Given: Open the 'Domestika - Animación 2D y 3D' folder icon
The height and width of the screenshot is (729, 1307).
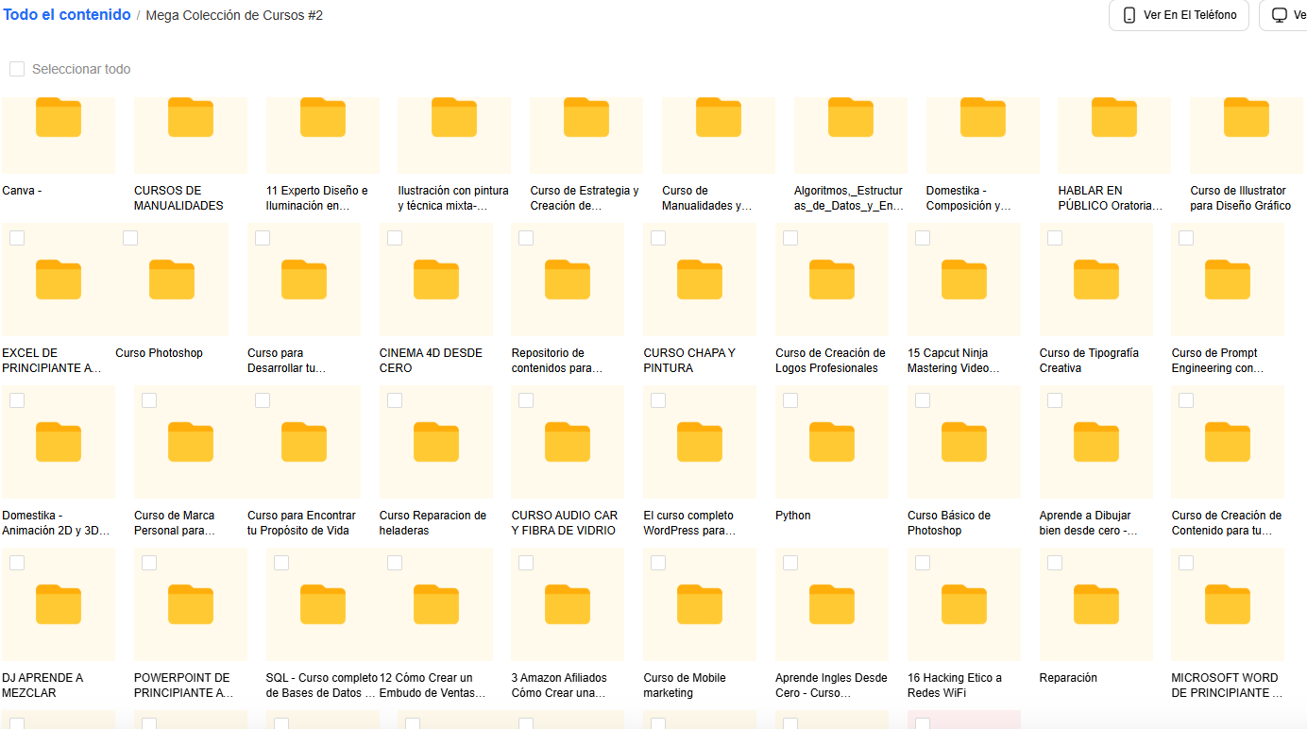Looking at the screenshot, I should pos(59,442).
